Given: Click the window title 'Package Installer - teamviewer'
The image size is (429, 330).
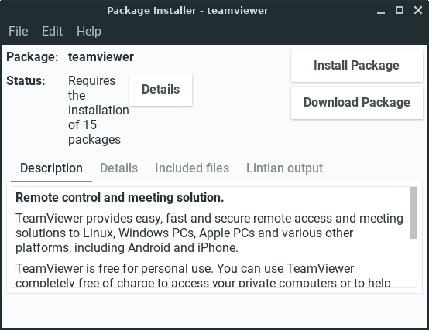Looking at the screenshot, I should 187,11.
